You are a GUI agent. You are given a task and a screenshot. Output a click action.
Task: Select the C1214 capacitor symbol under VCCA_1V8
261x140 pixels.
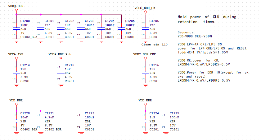(x=16, y=73)
